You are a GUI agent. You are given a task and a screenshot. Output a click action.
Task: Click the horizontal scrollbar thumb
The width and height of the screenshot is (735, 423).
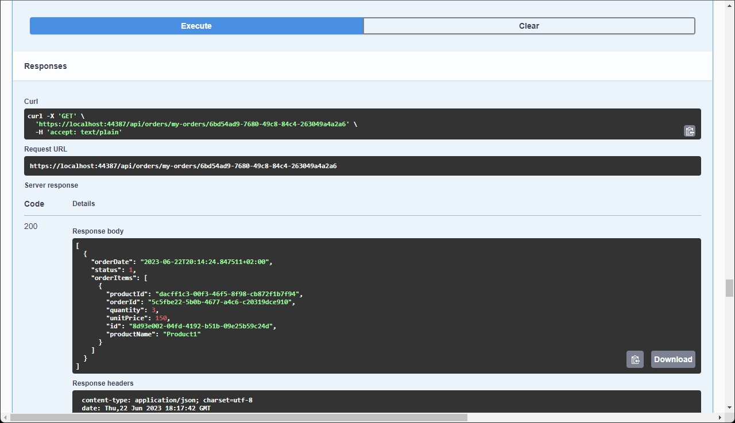tap(239, 418)
